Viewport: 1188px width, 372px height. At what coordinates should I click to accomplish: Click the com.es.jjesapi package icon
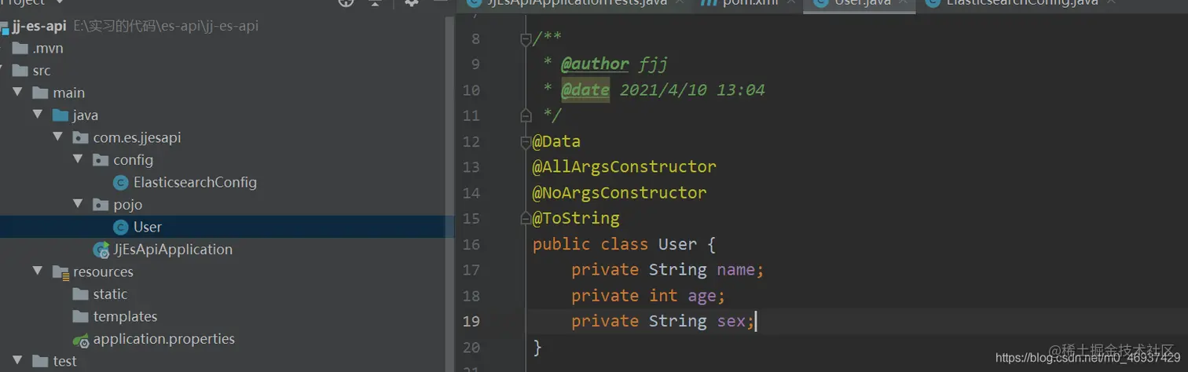click(80, 138)
